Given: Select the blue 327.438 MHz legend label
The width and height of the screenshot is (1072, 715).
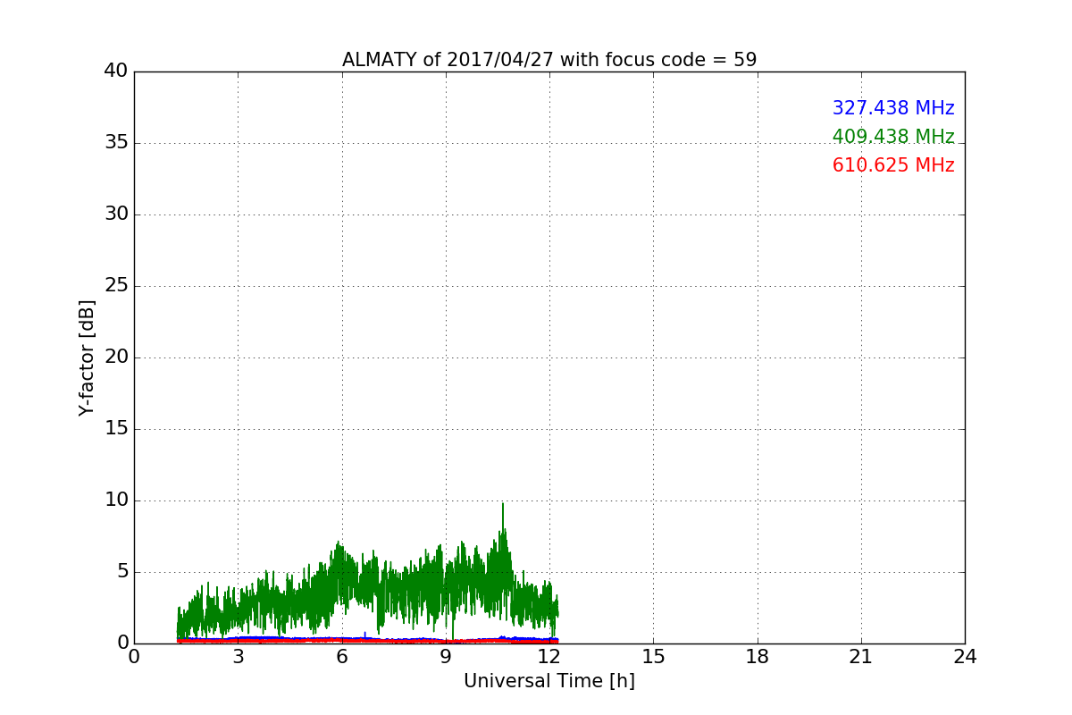Looking at the screenshot, I should coord(893,108).
